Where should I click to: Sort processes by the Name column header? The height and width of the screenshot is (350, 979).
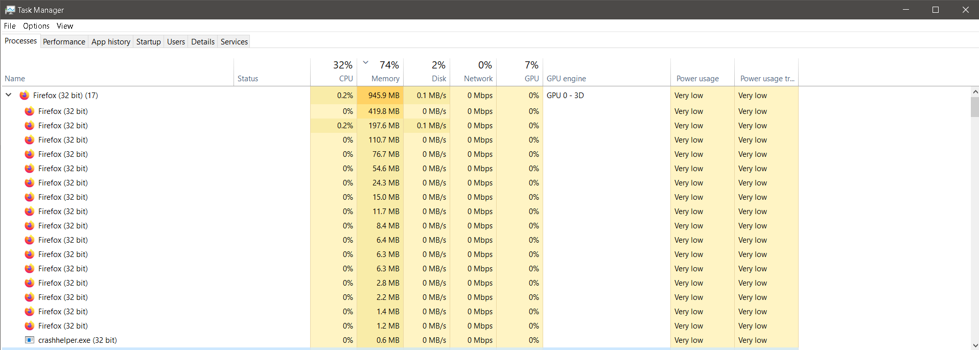point(118,72)
